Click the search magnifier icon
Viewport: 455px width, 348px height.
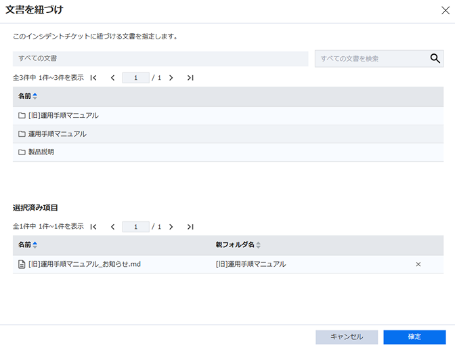coord(435,58)
